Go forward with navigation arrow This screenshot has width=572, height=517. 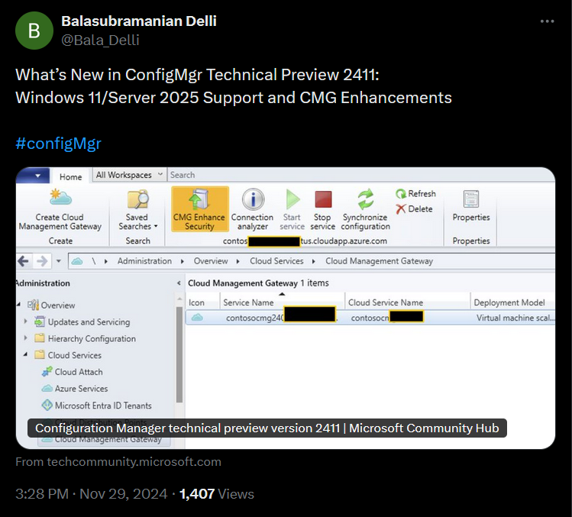point(42,261)
